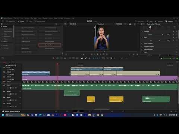Toggle the Inspector panel
This screenshot has height=134, width=179.
click(x=169, y=21)
